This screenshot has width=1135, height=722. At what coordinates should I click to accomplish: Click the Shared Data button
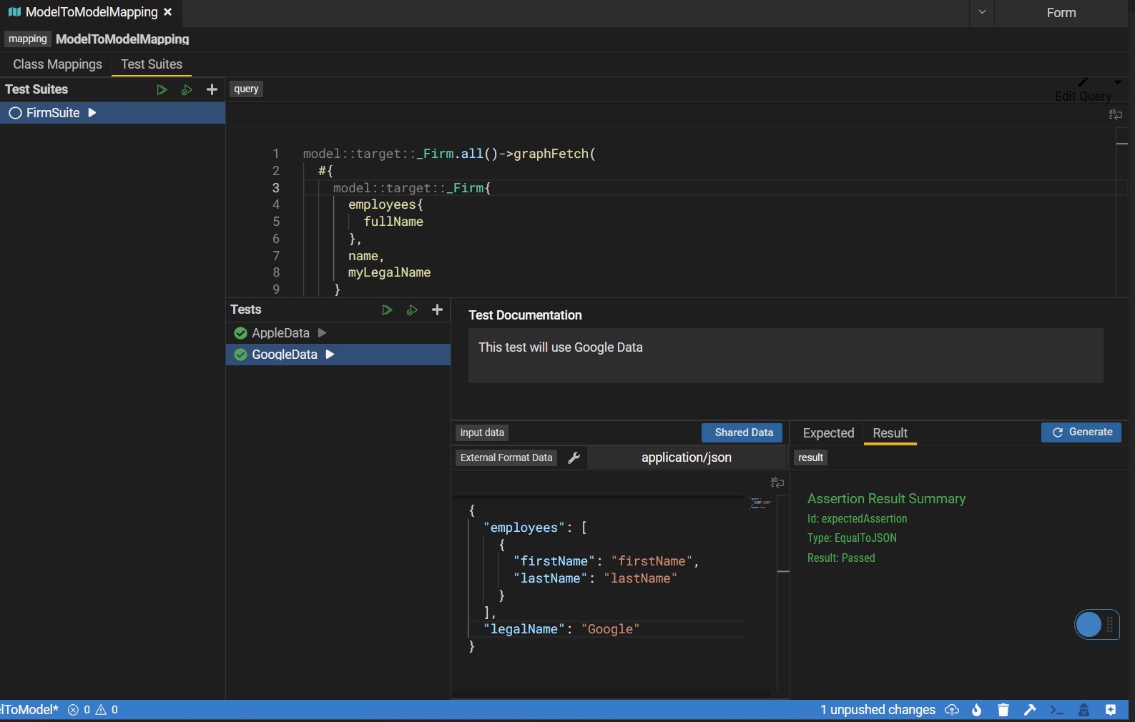pyautogui.click(x=743, y=432)
